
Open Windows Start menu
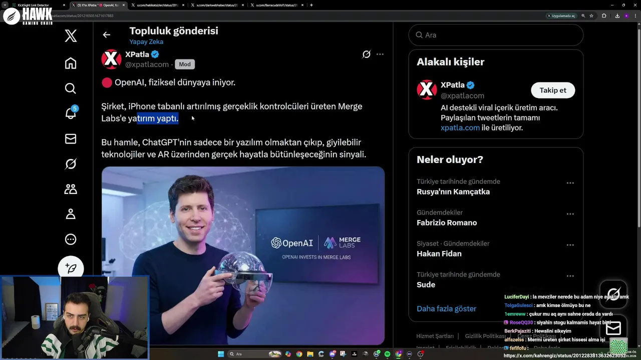(x=221, y=354)
